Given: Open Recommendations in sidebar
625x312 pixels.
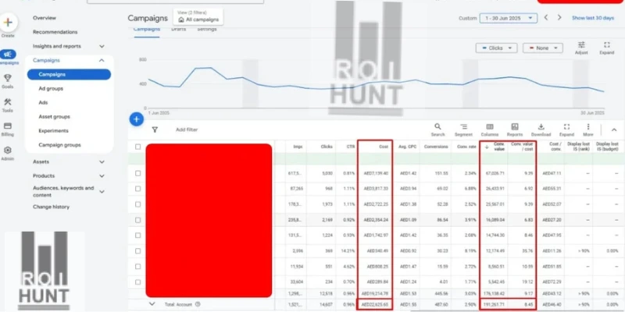Looking at the screenshot, I should (x=55, y=32).
